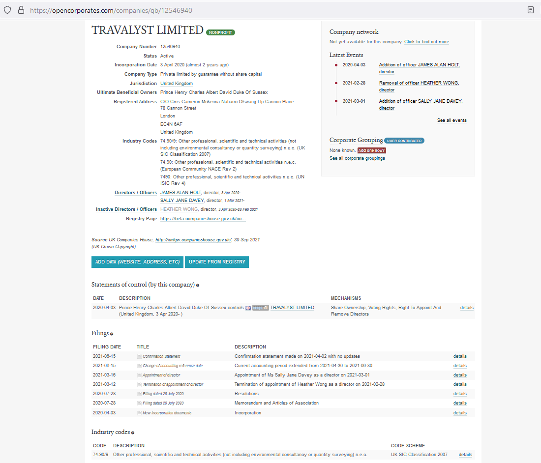
Task: Click See all events link
Action: 451,120
